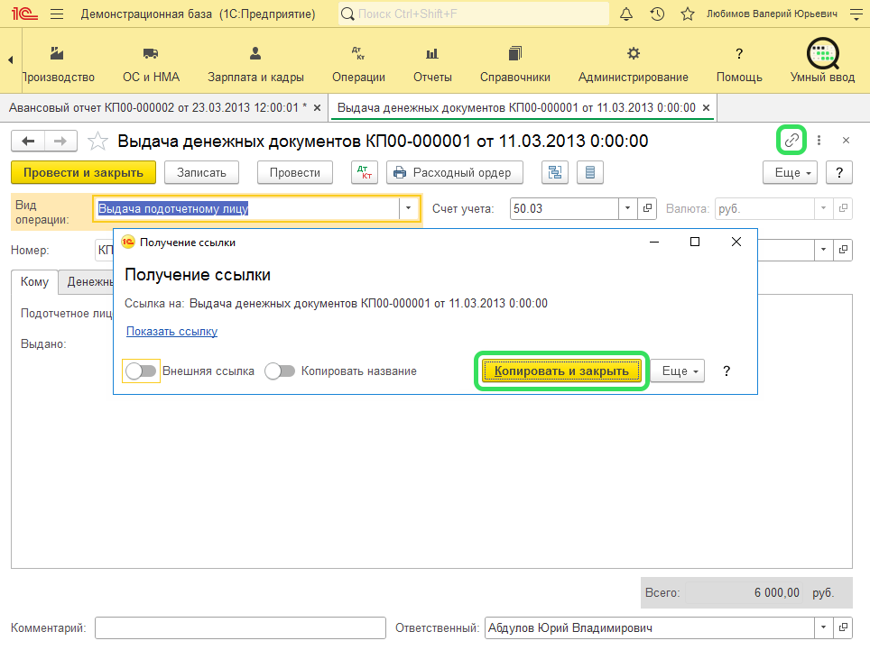Expand Валюта dropdown arrow
This screenshot has height=650, width=870.
tap(823, 208)
